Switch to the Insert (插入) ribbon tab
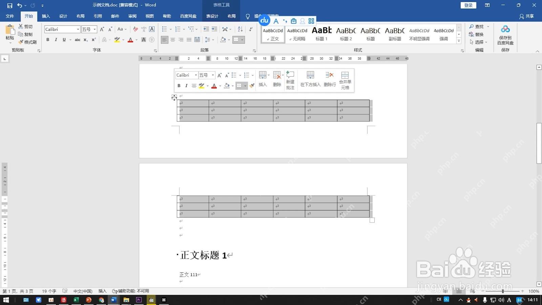The width and height of the screenshot is (542, 305). [46, 16]
